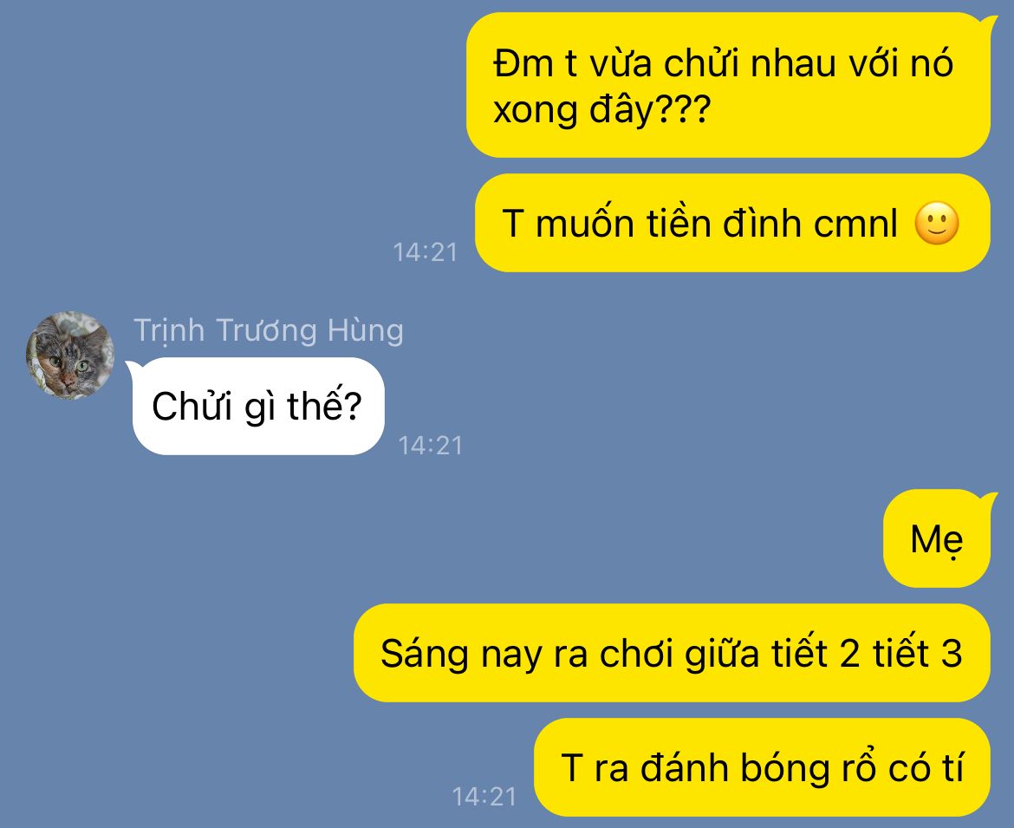Tap the 'T ra đánh bóng rổ có tí' bubble
The height and width of the screenshot is (828, 1014).
(x=762, y=768)
